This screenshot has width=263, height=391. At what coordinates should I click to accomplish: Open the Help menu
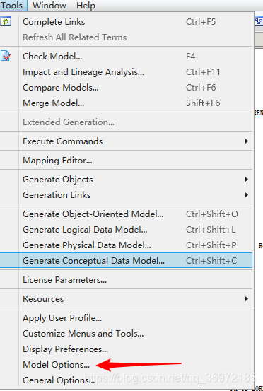point(86,5)
